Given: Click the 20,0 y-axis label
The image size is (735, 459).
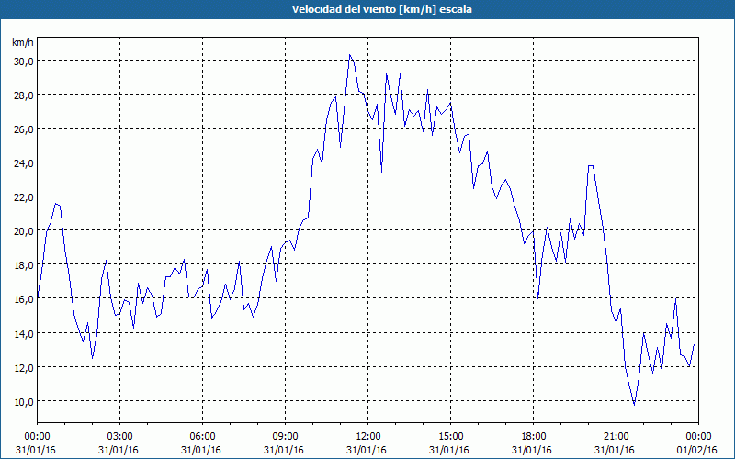Looking at the screenshot, I should (23, 231).
